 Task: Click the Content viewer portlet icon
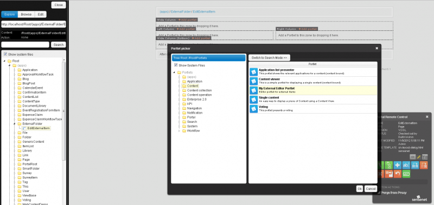pos(253,81)
